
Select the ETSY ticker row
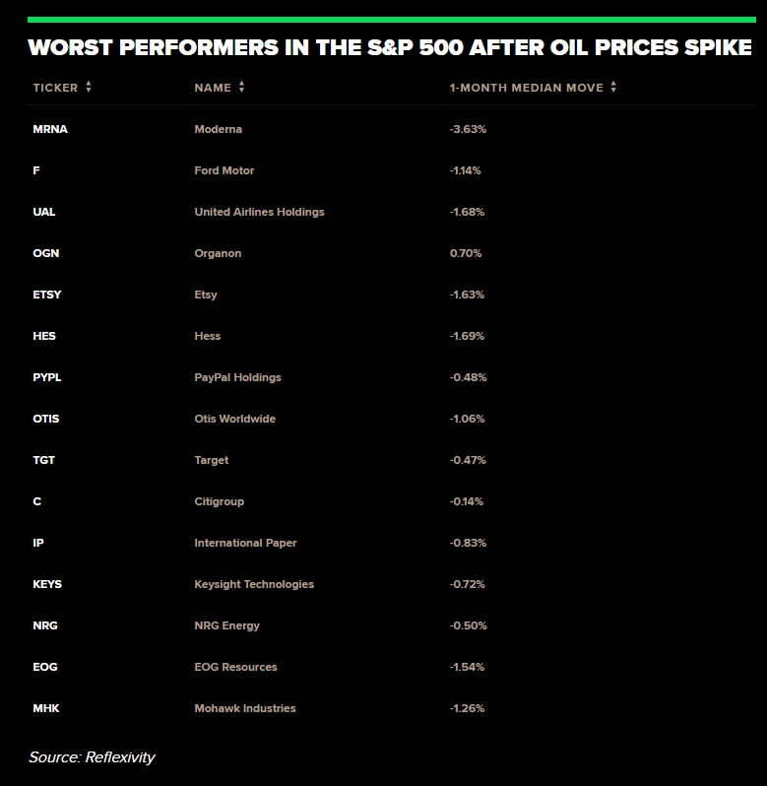pyautogui.click(x=47, y=295)
